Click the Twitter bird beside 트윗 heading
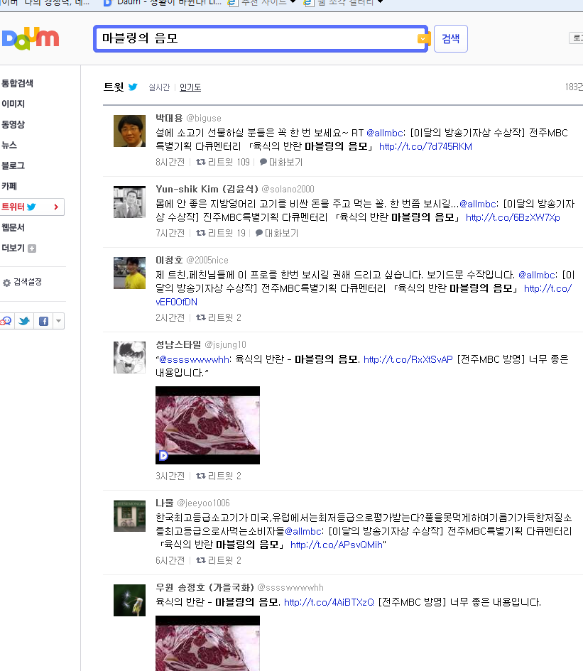583x671 pixels. click(133, 87)
